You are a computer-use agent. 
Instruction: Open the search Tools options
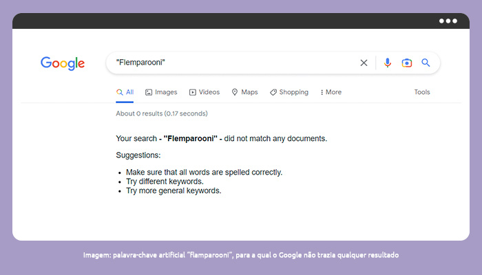tap(421, 92)
